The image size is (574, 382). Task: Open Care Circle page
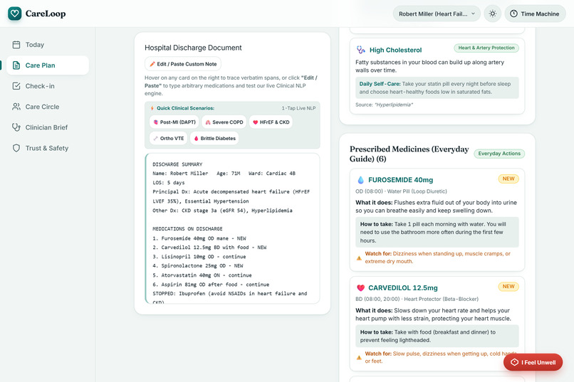(48, 107)
